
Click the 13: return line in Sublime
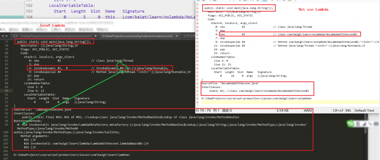point(36,79)
